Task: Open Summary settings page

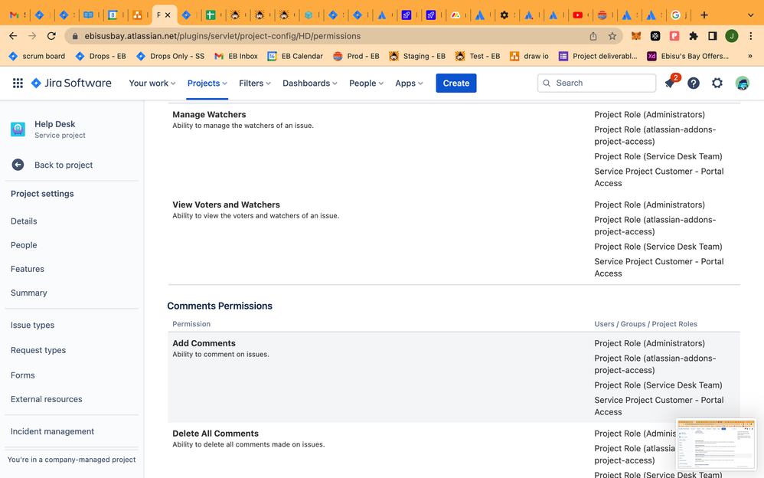Action: [x=29, y=293]
